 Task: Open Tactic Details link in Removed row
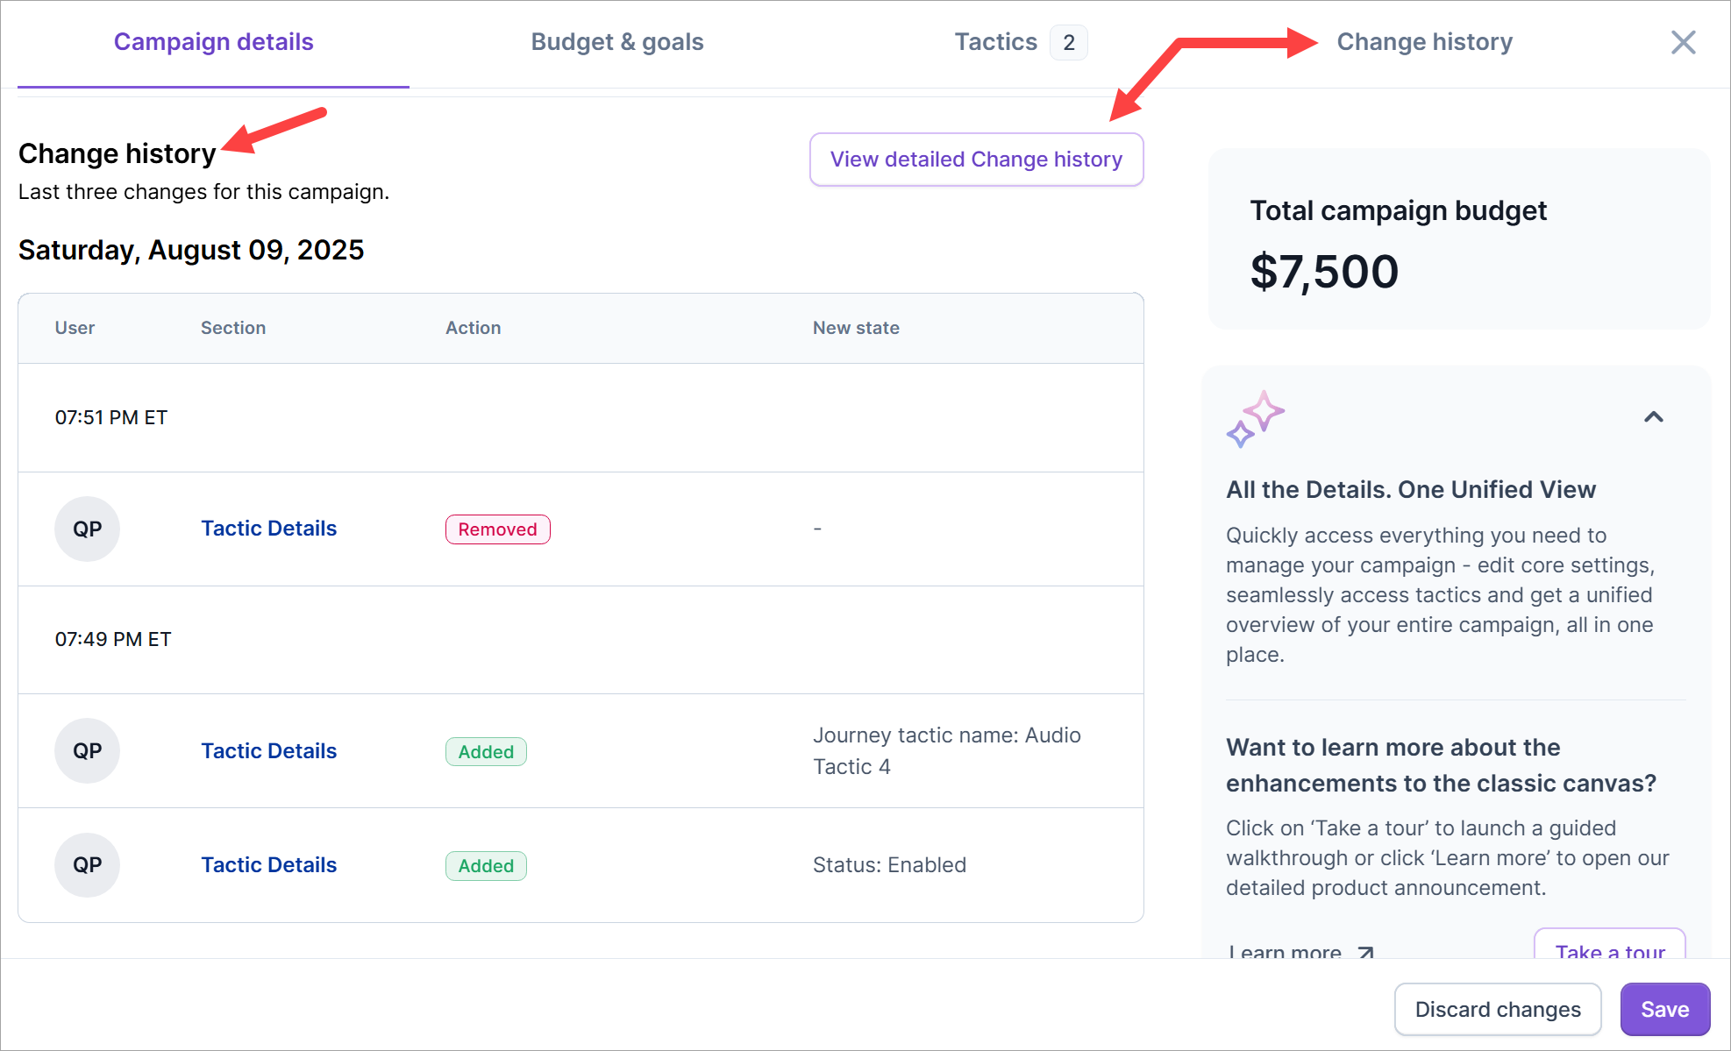[x=268, y=529]
